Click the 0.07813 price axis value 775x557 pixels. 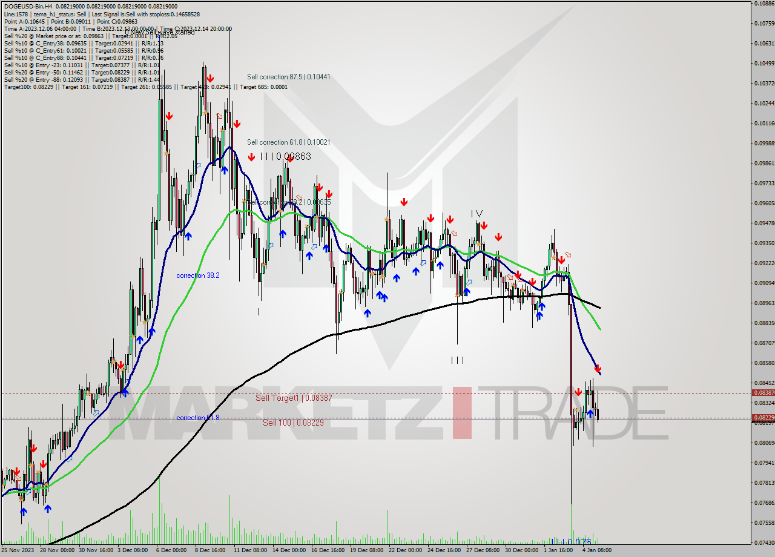tap(764, 483)
